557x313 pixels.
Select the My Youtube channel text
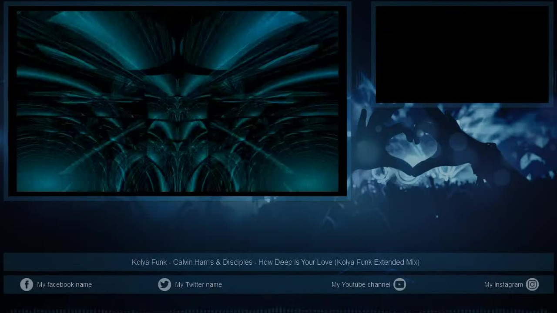tap(361, 284)
